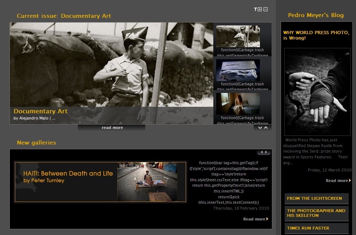Image resolution: width=356 pixels, height=235 pixels.
Task: Reset text size with the T icon
Action: 256,9
